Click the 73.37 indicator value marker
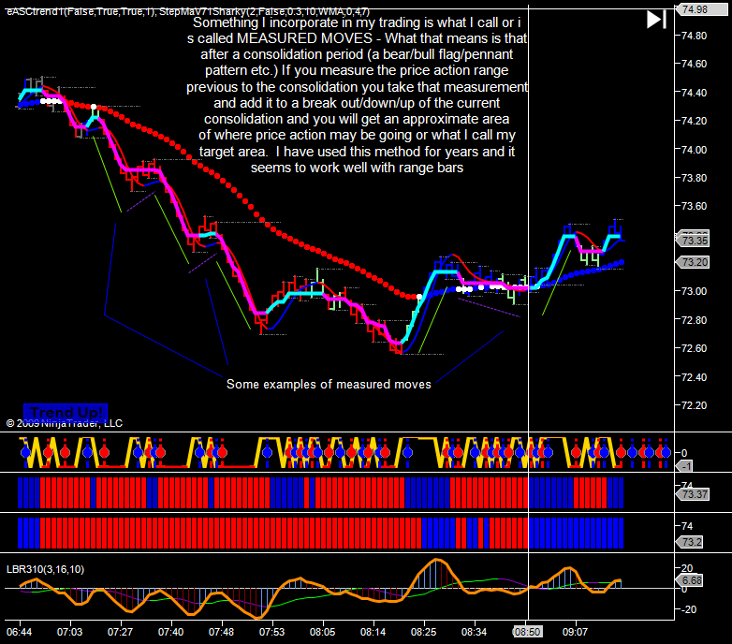Screen dimensions: 732x644 (694, 494)
